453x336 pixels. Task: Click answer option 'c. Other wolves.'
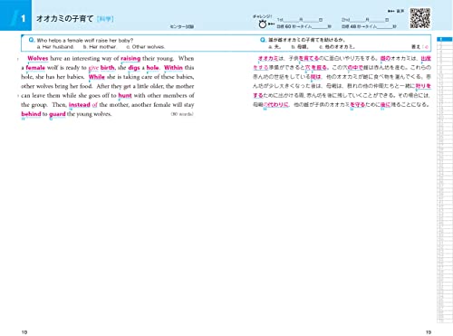click(x=146, y=47)
